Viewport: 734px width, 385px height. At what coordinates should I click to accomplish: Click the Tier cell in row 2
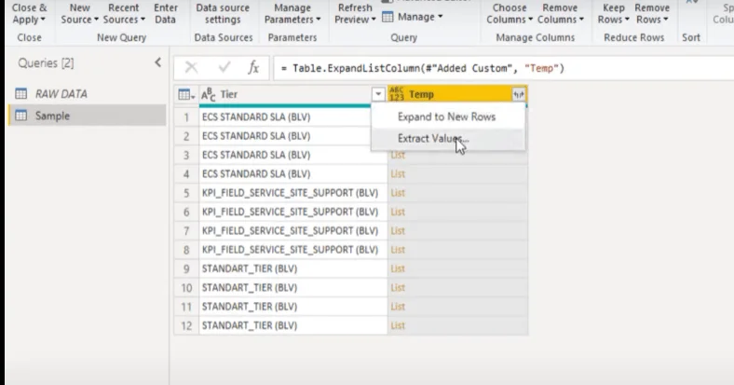[x=293, y=136]
